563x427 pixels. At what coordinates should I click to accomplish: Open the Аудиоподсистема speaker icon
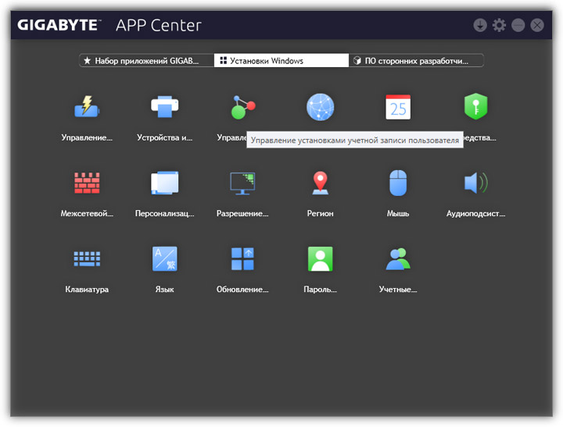click(x=475, y=183)
